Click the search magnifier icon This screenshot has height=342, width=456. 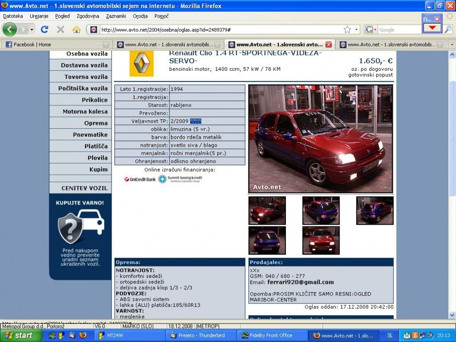[x=448, y=29]
